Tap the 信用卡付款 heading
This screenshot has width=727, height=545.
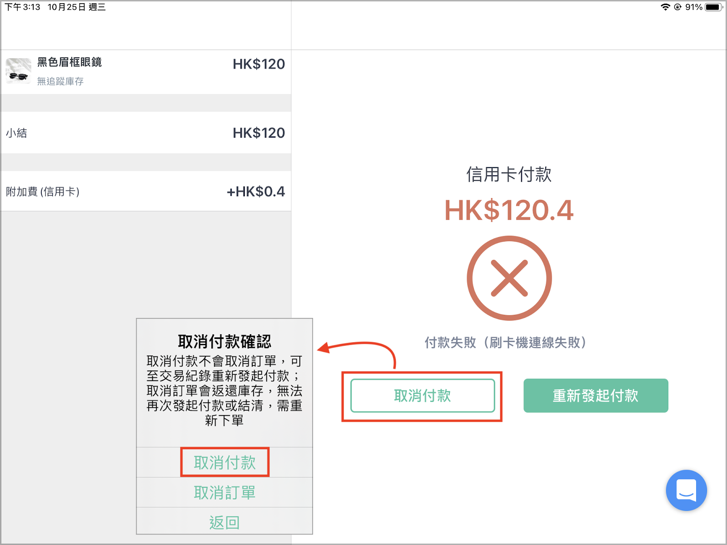509,174
